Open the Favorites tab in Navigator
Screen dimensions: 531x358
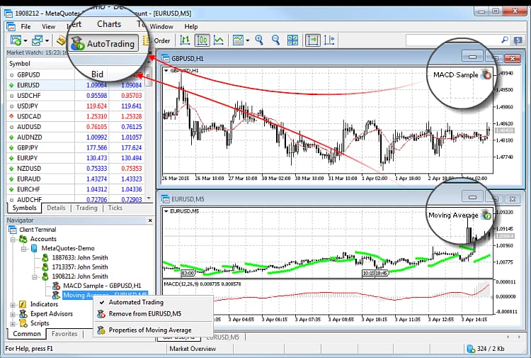[64, 333]
